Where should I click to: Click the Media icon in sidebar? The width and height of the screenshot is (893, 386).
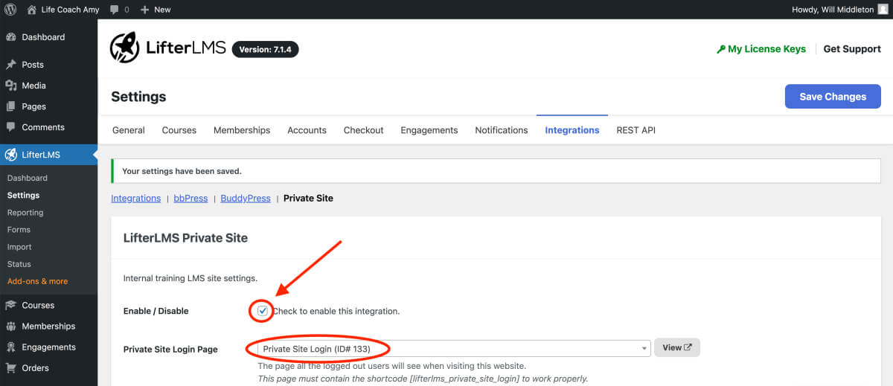point(11,86)
